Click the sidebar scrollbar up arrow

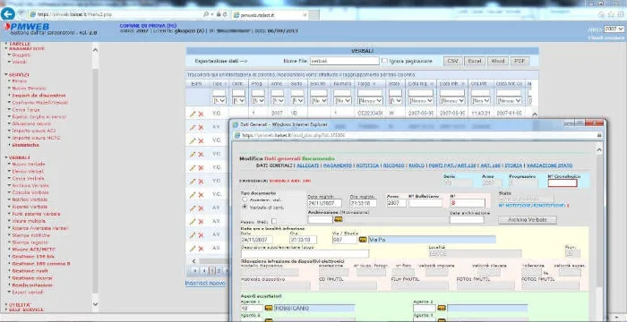[95, 50]
